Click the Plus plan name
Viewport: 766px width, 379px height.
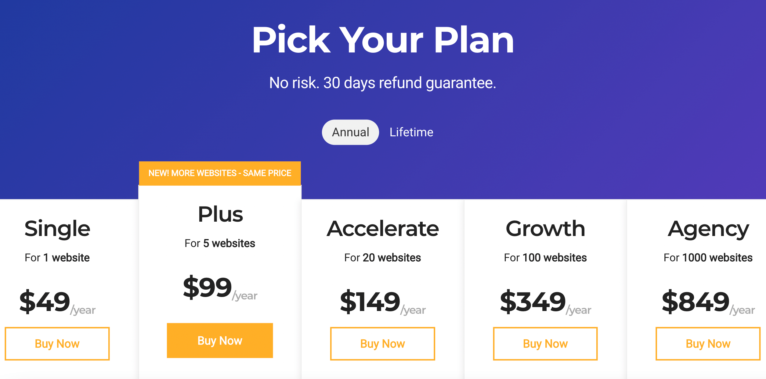tap(220, 214)
